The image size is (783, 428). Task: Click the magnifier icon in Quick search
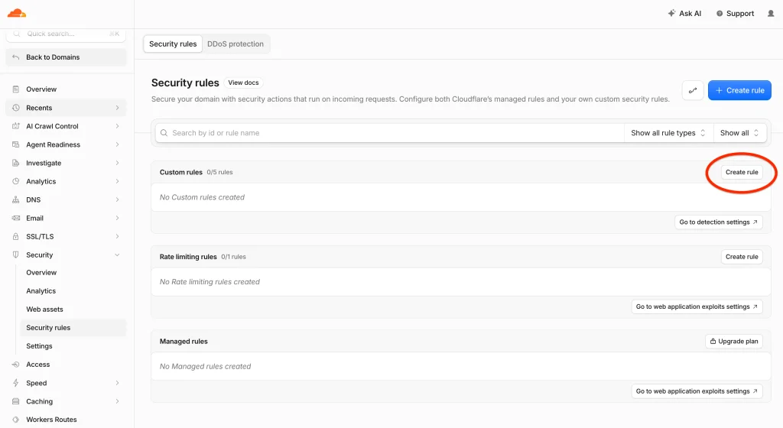(x=17, y=34)
